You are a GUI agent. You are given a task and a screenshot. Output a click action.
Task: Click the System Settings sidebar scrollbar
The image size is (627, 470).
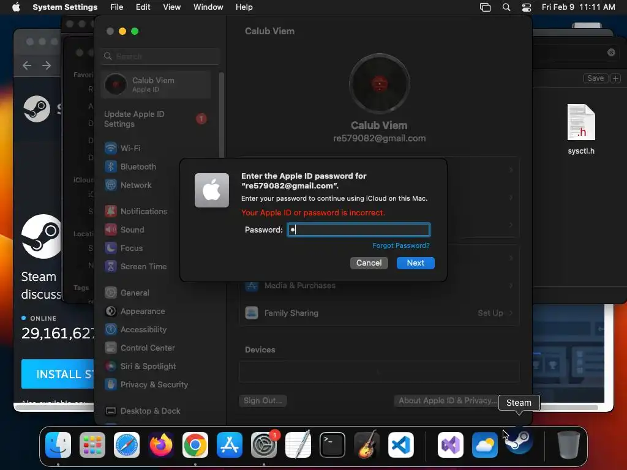click(x=222, y=115)
